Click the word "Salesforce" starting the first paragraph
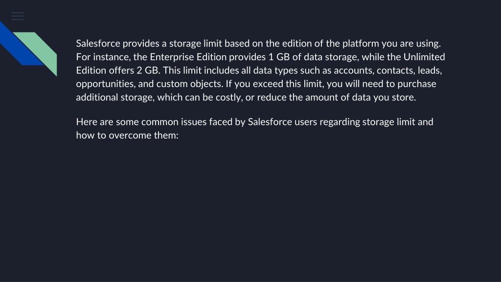This screenshot has width=501, height=282. [x=98, y=44]
